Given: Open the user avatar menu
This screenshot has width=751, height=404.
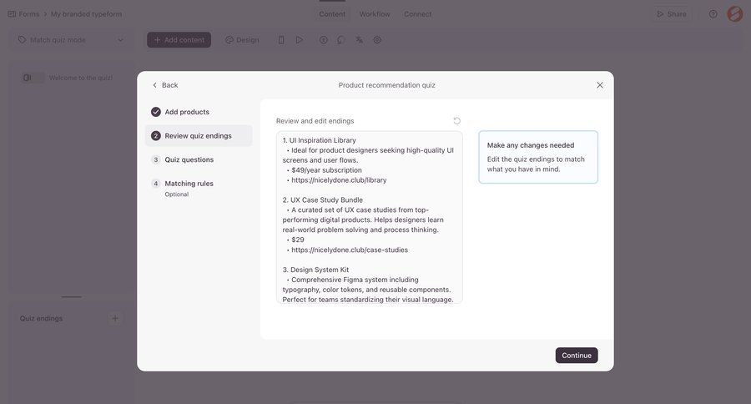Looking at the screenshot, I should point(734,14).
